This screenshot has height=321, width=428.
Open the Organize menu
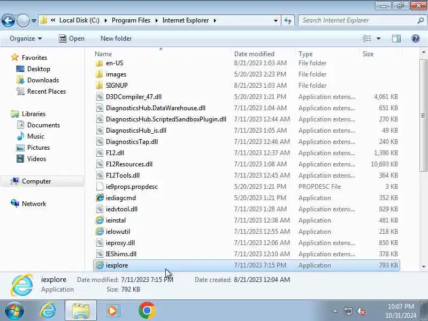click(26, 39)
